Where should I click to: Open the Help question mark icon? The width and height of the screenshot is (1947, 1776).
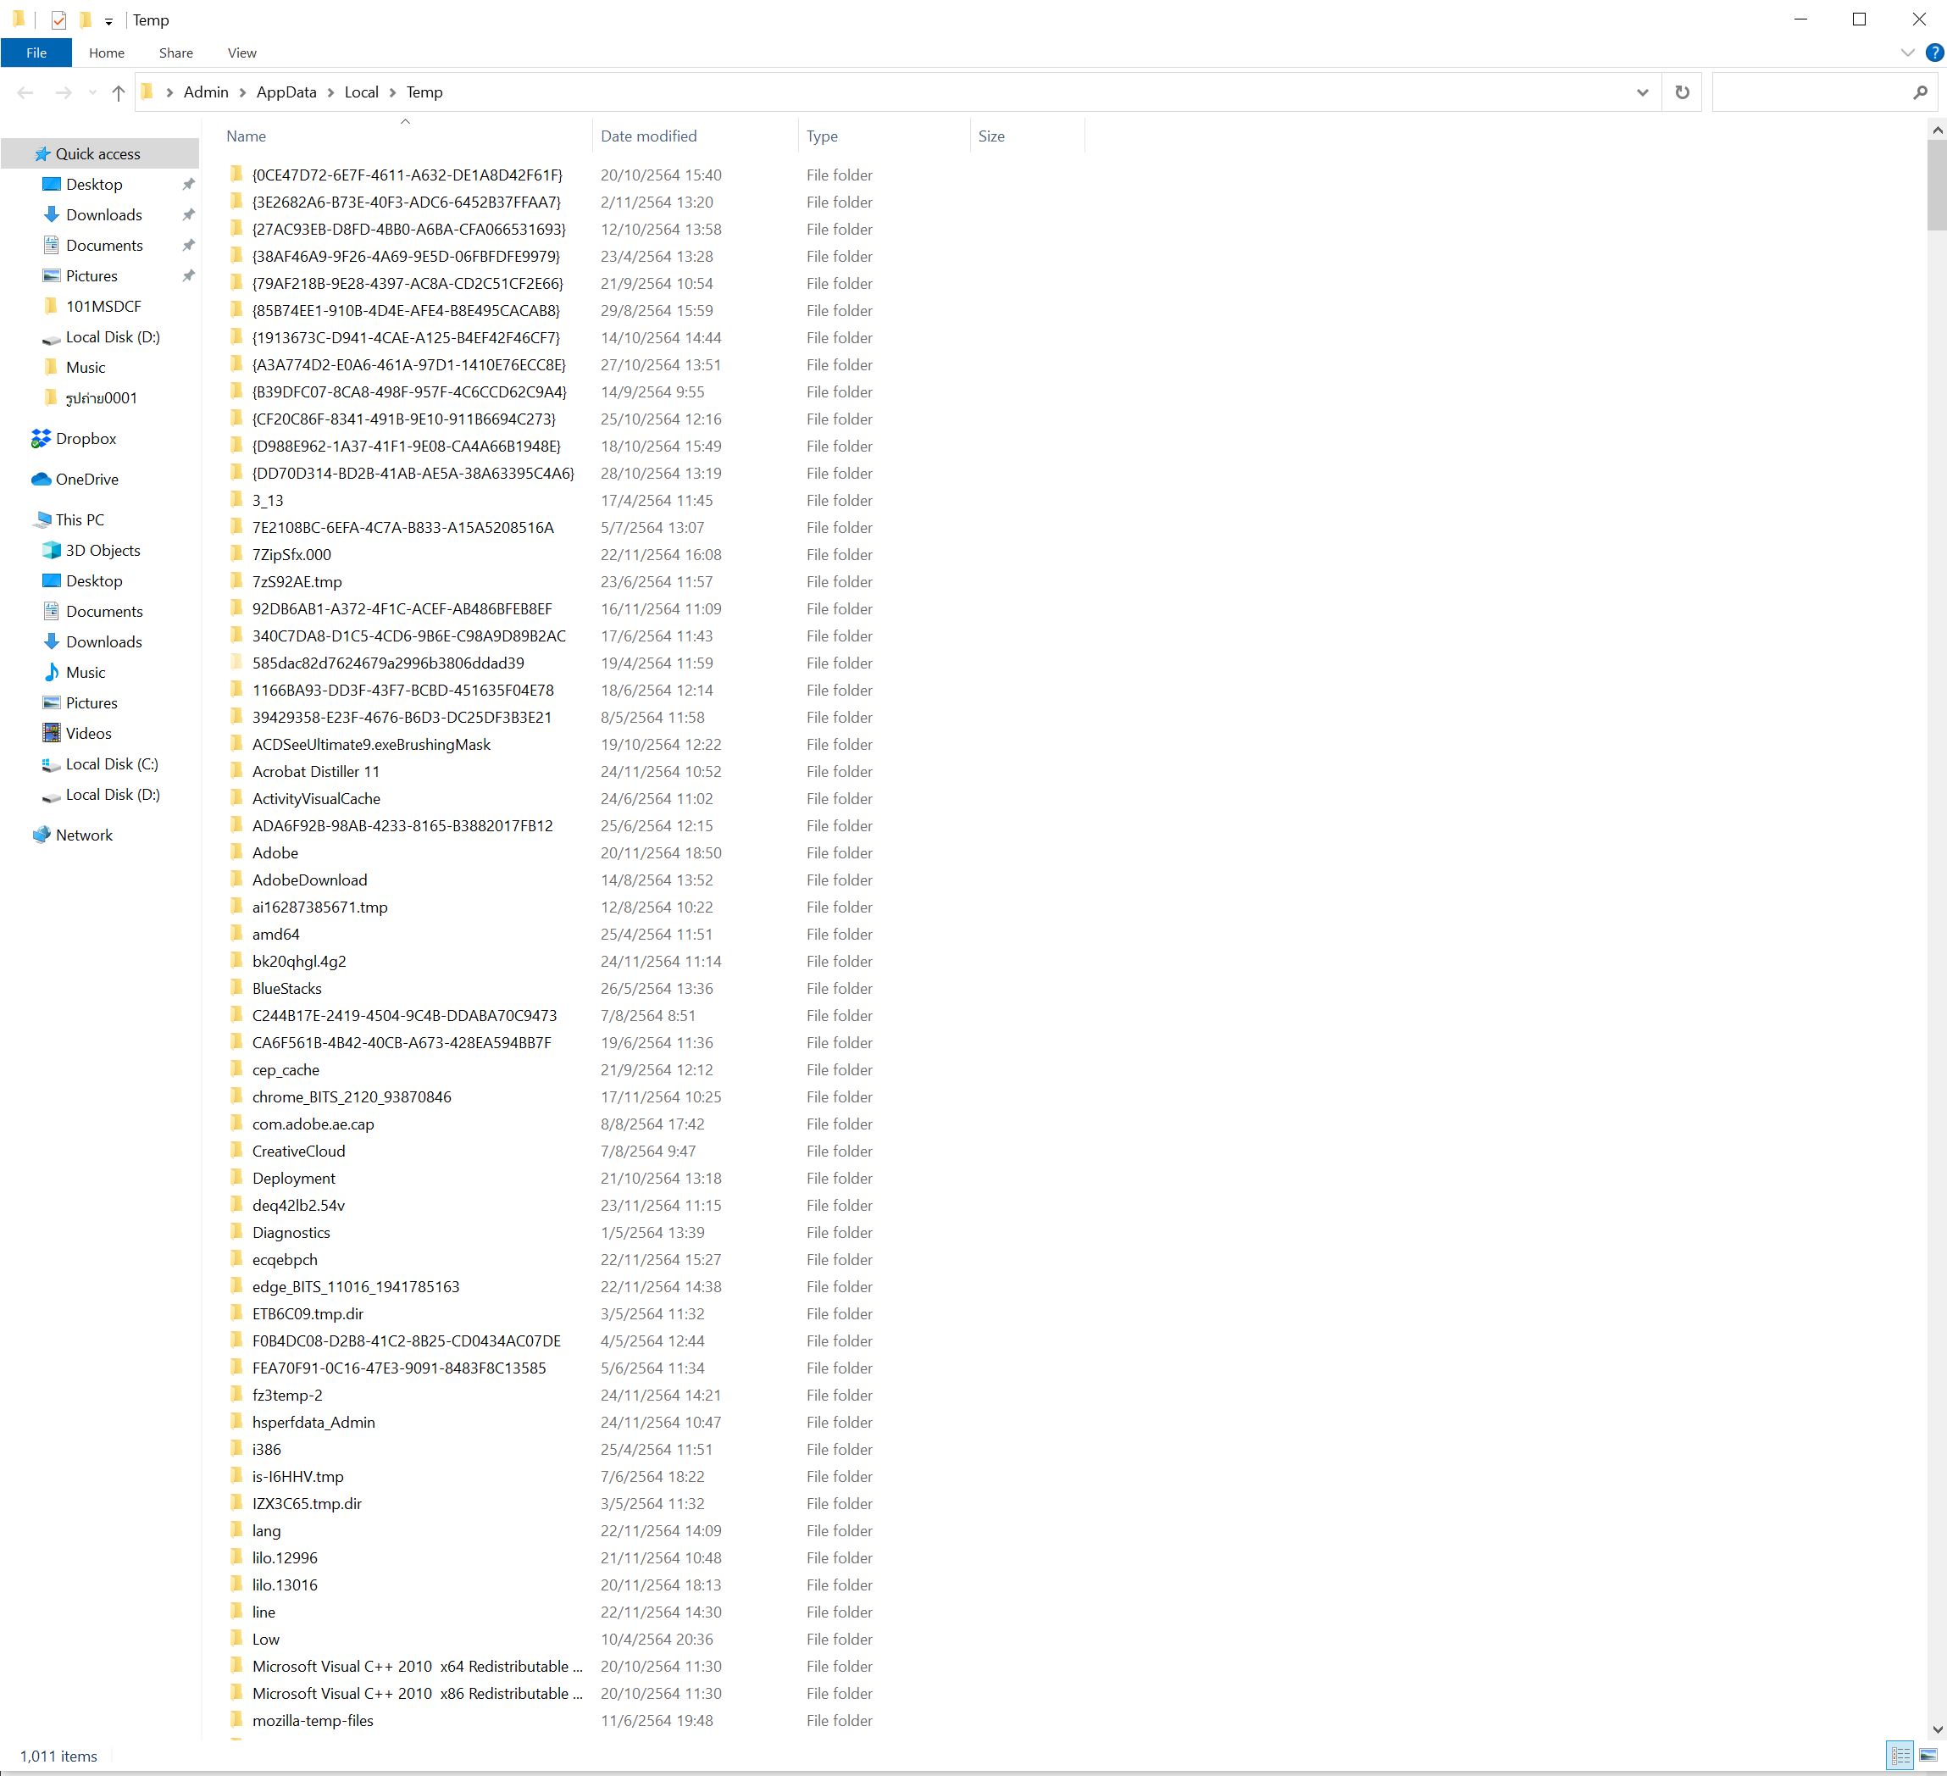point(1934,53)
